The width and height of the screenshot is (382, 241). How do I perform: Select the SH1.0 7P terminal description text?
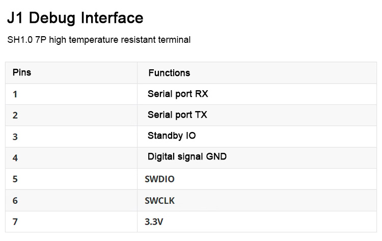(x=99, y=40)
